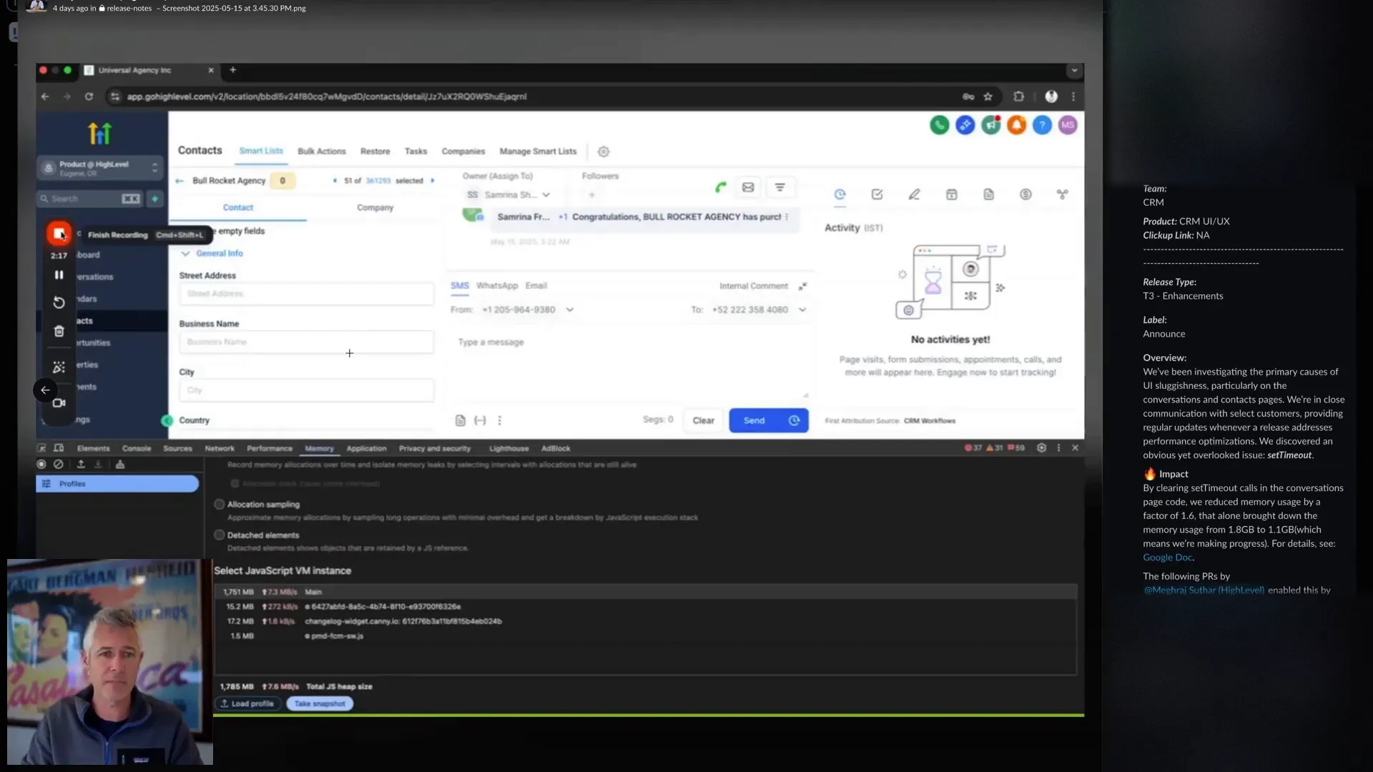
Task: Select the Main JavaScript VM instance row
Action: tap(646, 592)
